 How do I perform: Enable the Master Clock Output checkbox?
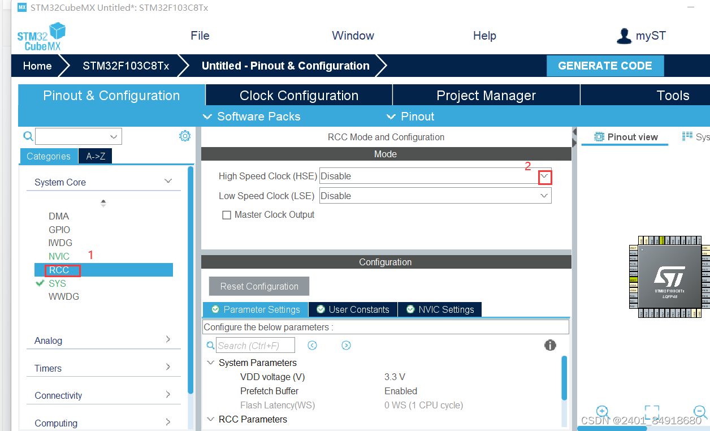[227, 215]
